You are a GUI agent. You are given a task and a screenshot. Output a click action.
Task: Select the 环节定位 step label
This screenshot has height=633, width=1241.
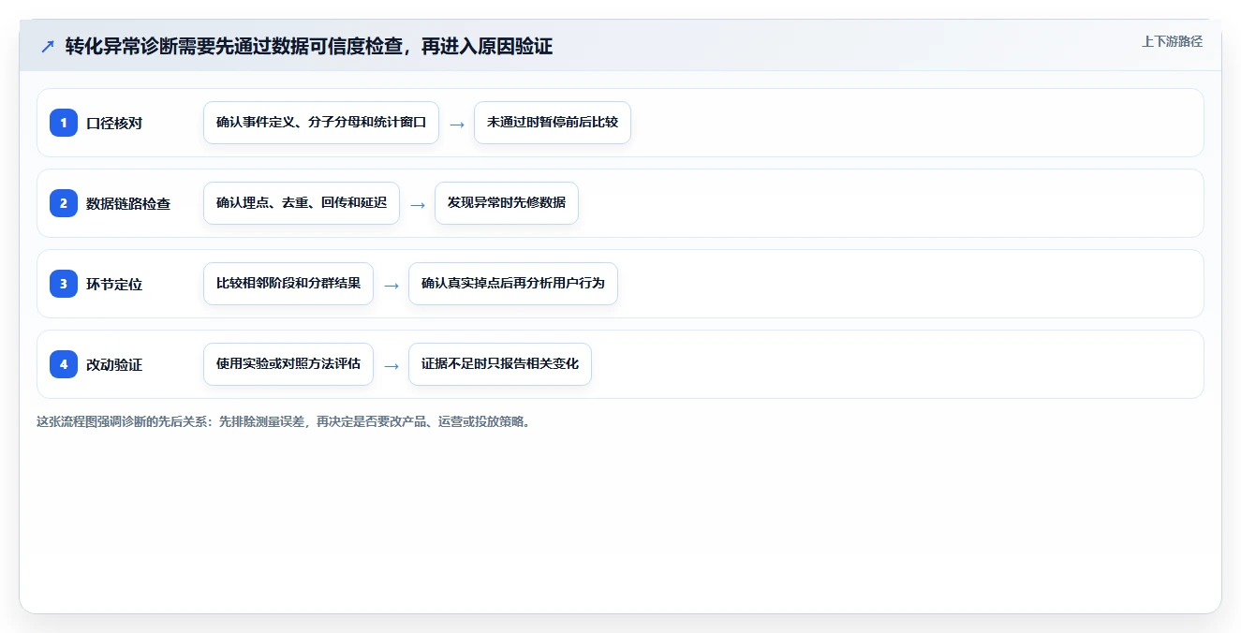[114, 284]
